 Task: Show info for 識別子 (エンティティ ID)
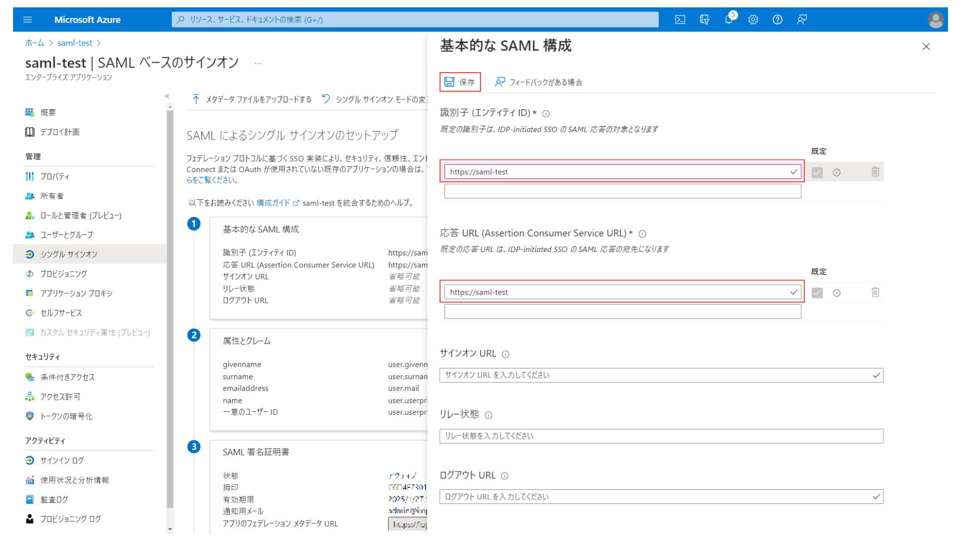[x=546, y=114]
